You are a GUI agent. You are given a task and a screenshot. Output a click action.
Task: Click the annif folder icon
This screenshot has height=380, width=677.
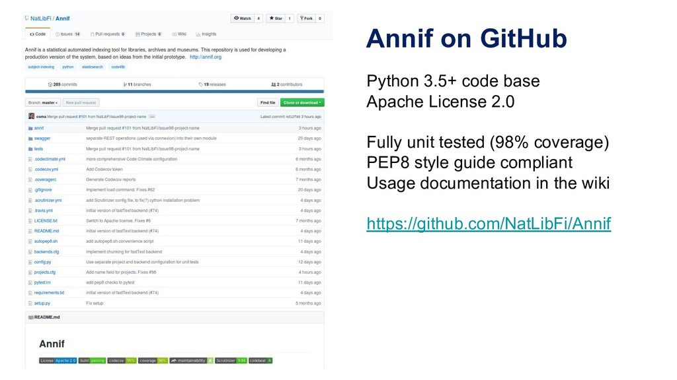click(30, 128)
